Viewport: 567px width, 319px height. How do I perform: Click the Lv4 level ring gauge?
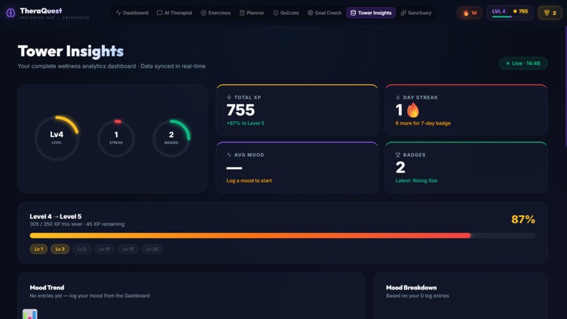[x=57, y=138]
